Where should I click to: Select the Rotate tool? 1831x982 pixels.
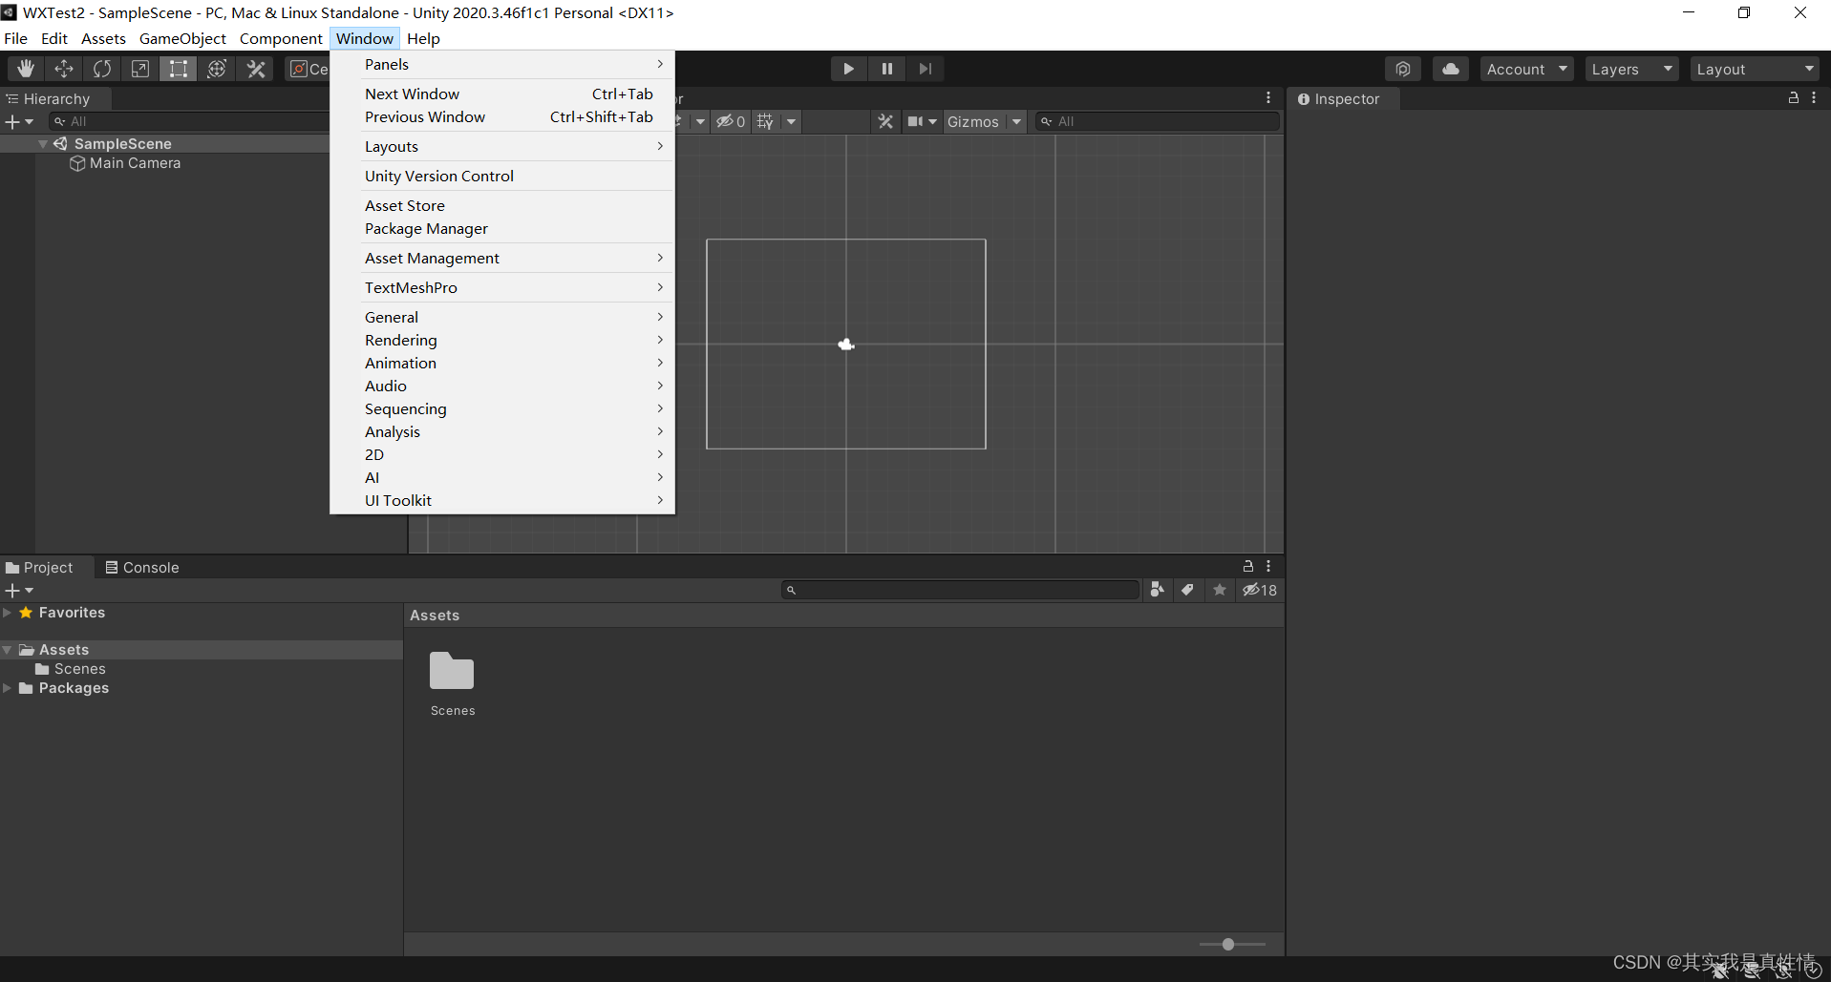click(102, 69)
